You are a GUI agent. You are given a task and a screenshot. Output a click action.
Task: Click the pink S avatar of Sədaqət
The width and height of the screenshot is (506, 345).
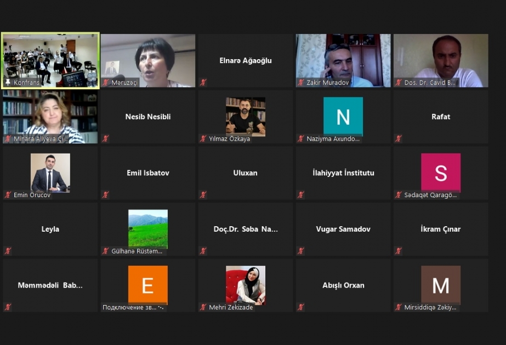pyautogui.click(x=441, y=173)
